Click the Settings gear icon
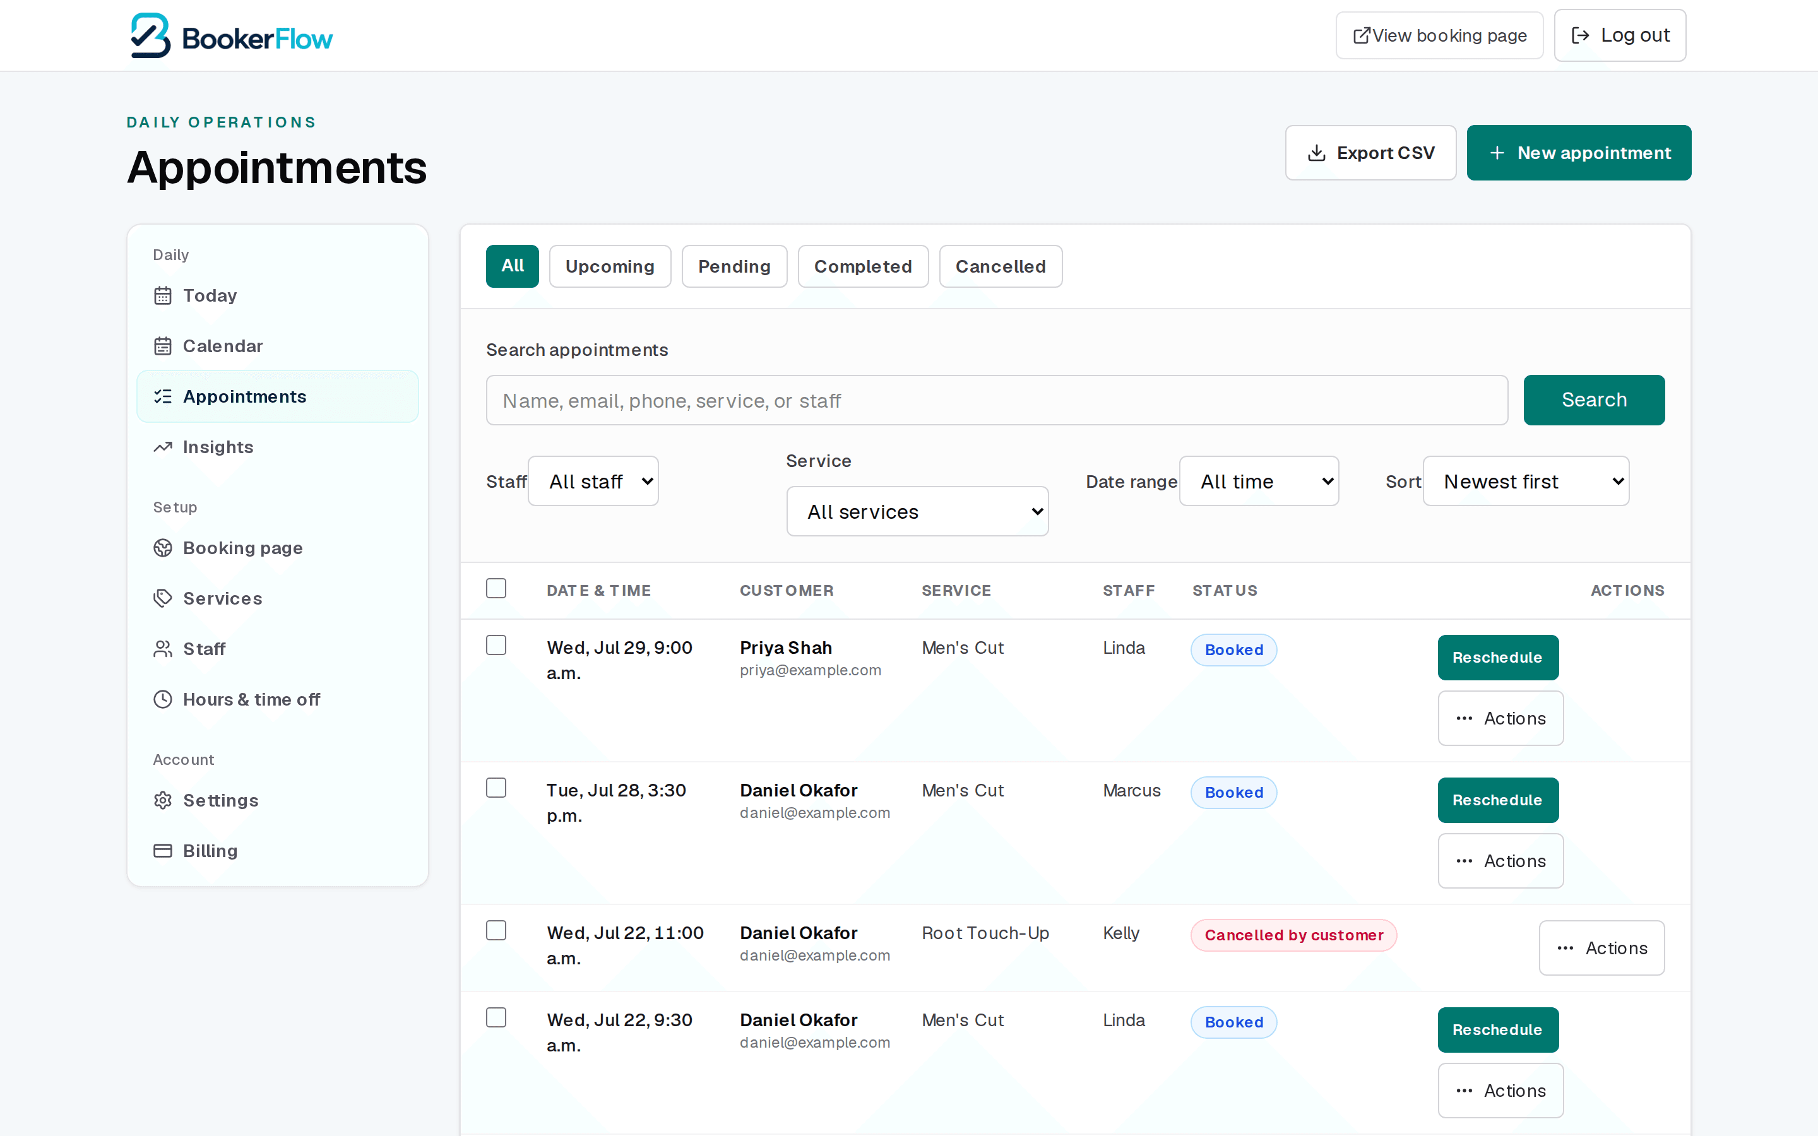The height and width of the screenshot is (1136, 1818). click(x=163, y=801)
